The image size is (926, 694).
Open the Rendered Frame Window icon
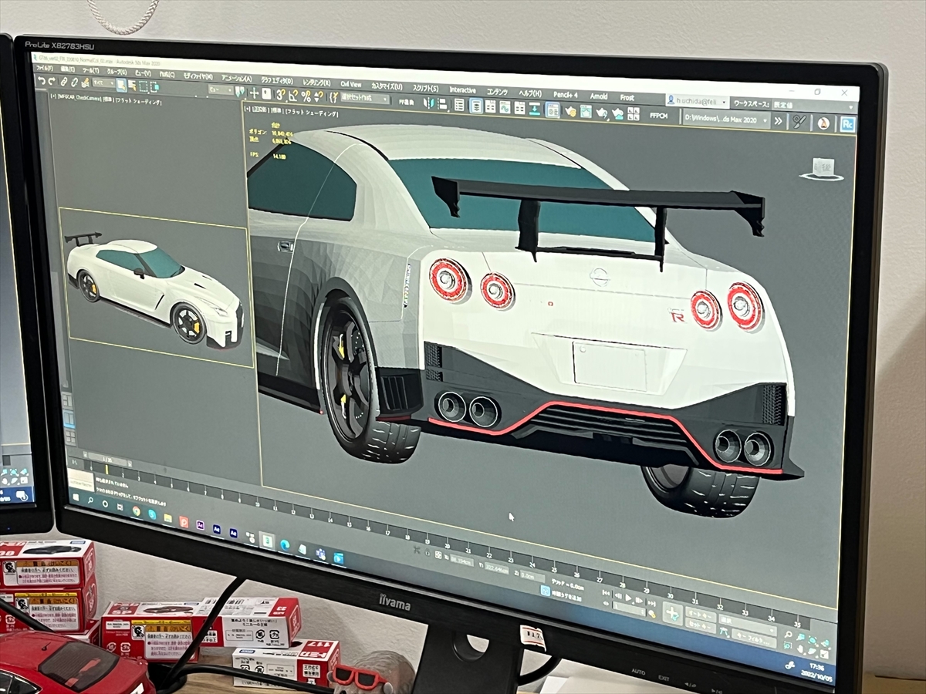(x=586, y=111)
